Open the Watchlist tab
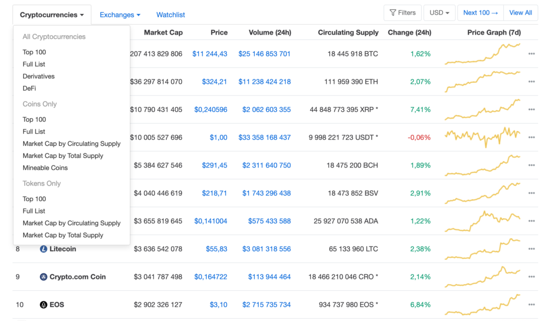553x321 pixels. pyautogui.click(x=170, y=15)
